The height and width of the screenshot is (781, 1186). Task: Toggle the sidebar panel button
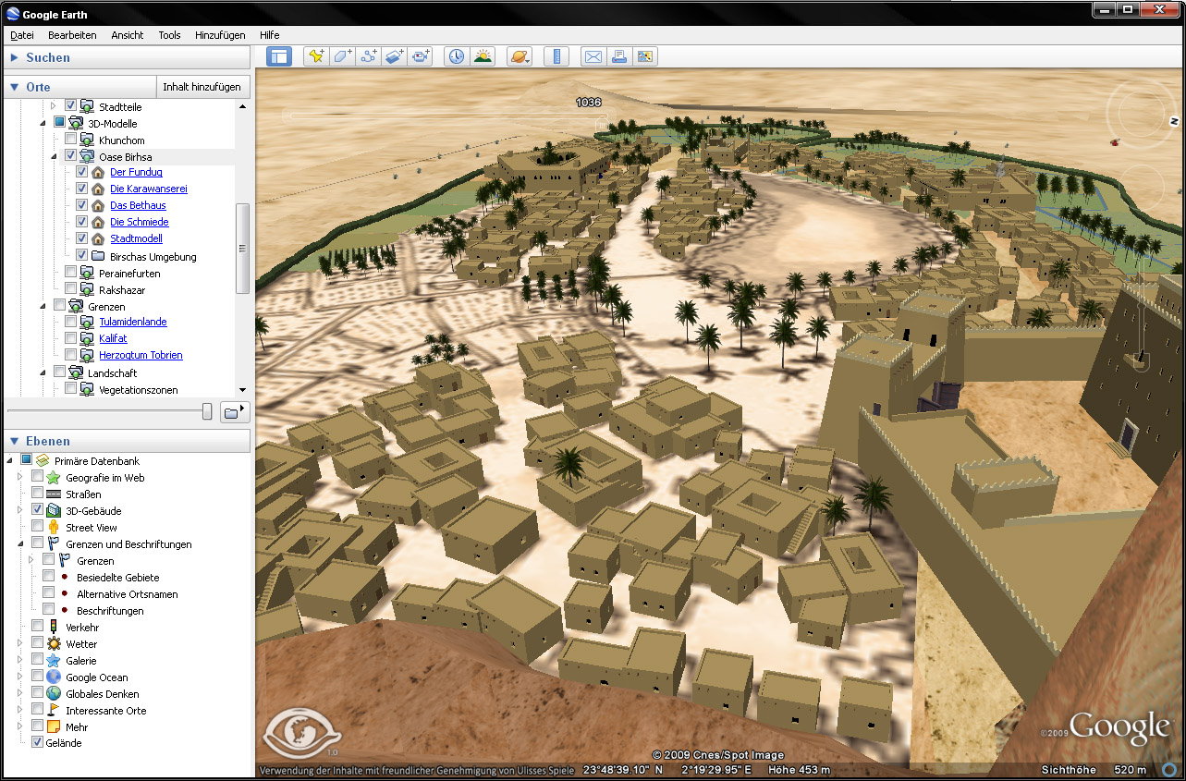(279, 56)
